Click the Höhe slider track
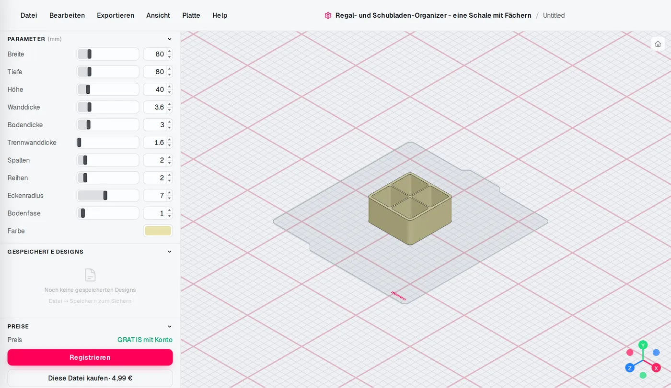Screen dimensions: 671x388 [108, 89]
